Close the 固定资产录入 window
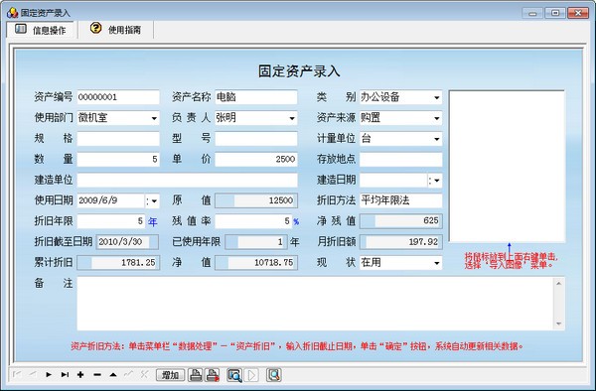Screen dimensions: 596x391 (x=578, y=13)
